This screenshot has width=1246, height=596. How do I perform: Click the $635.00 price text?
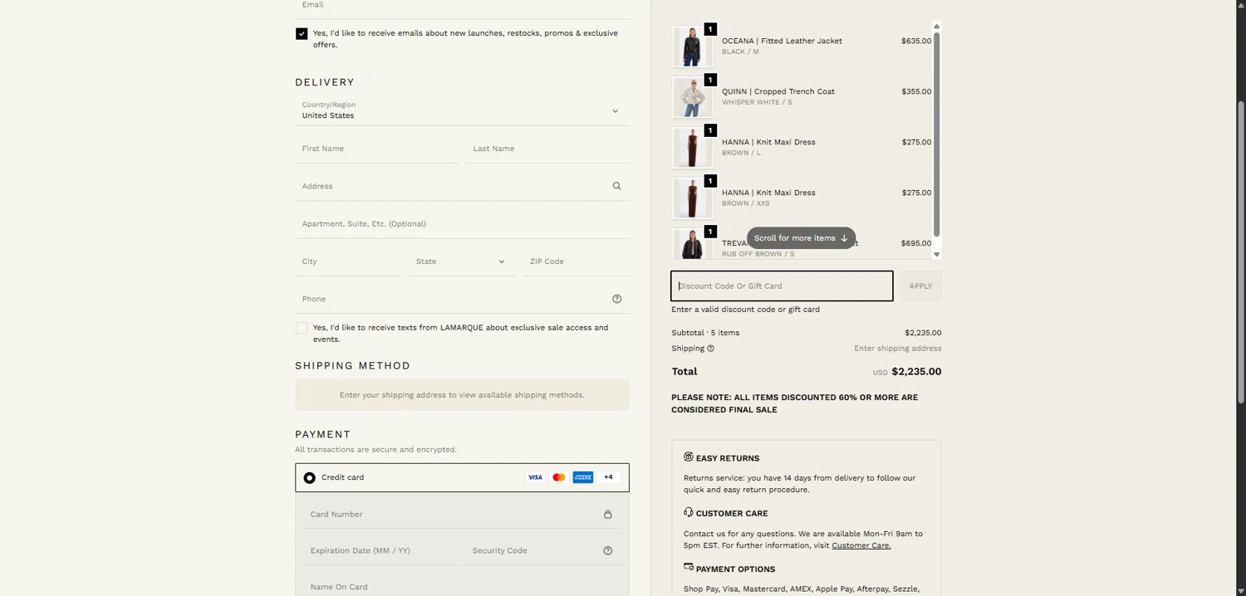(916, 41)
